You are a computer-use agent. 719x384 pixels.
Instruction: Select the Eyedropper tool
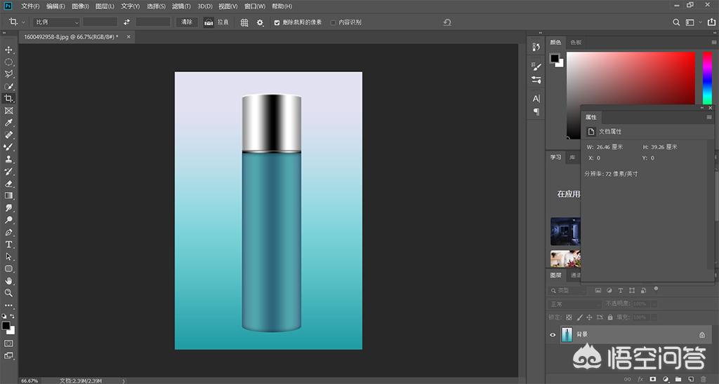9,123
